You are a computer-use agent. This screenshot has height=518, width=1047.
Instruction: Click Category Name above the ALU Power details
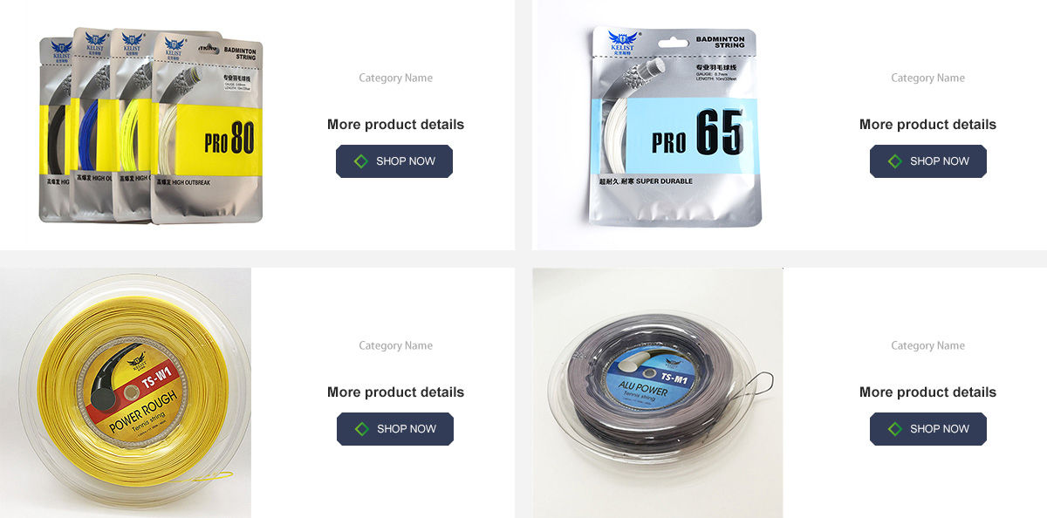coord(927,345)
